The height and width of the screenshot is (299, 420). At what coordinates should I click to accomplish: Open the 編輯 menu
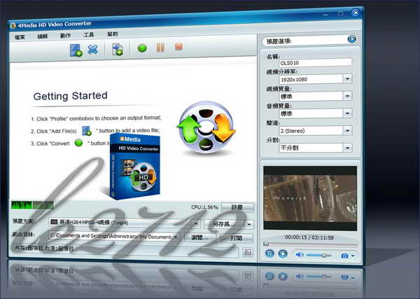click(x=43, y=36)
